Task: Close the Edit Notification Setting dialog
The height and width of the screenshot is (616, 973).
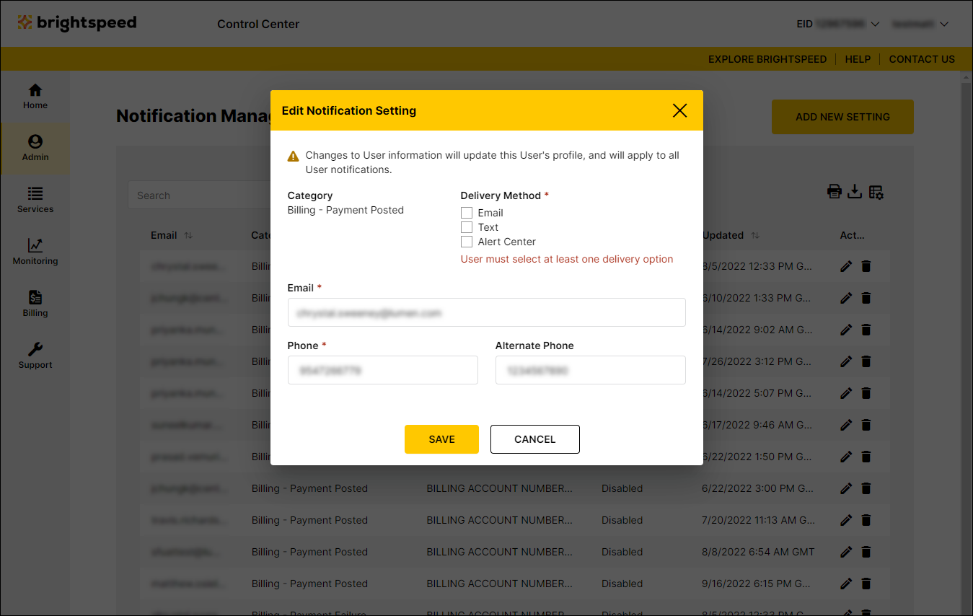Action: click(679, 110)
